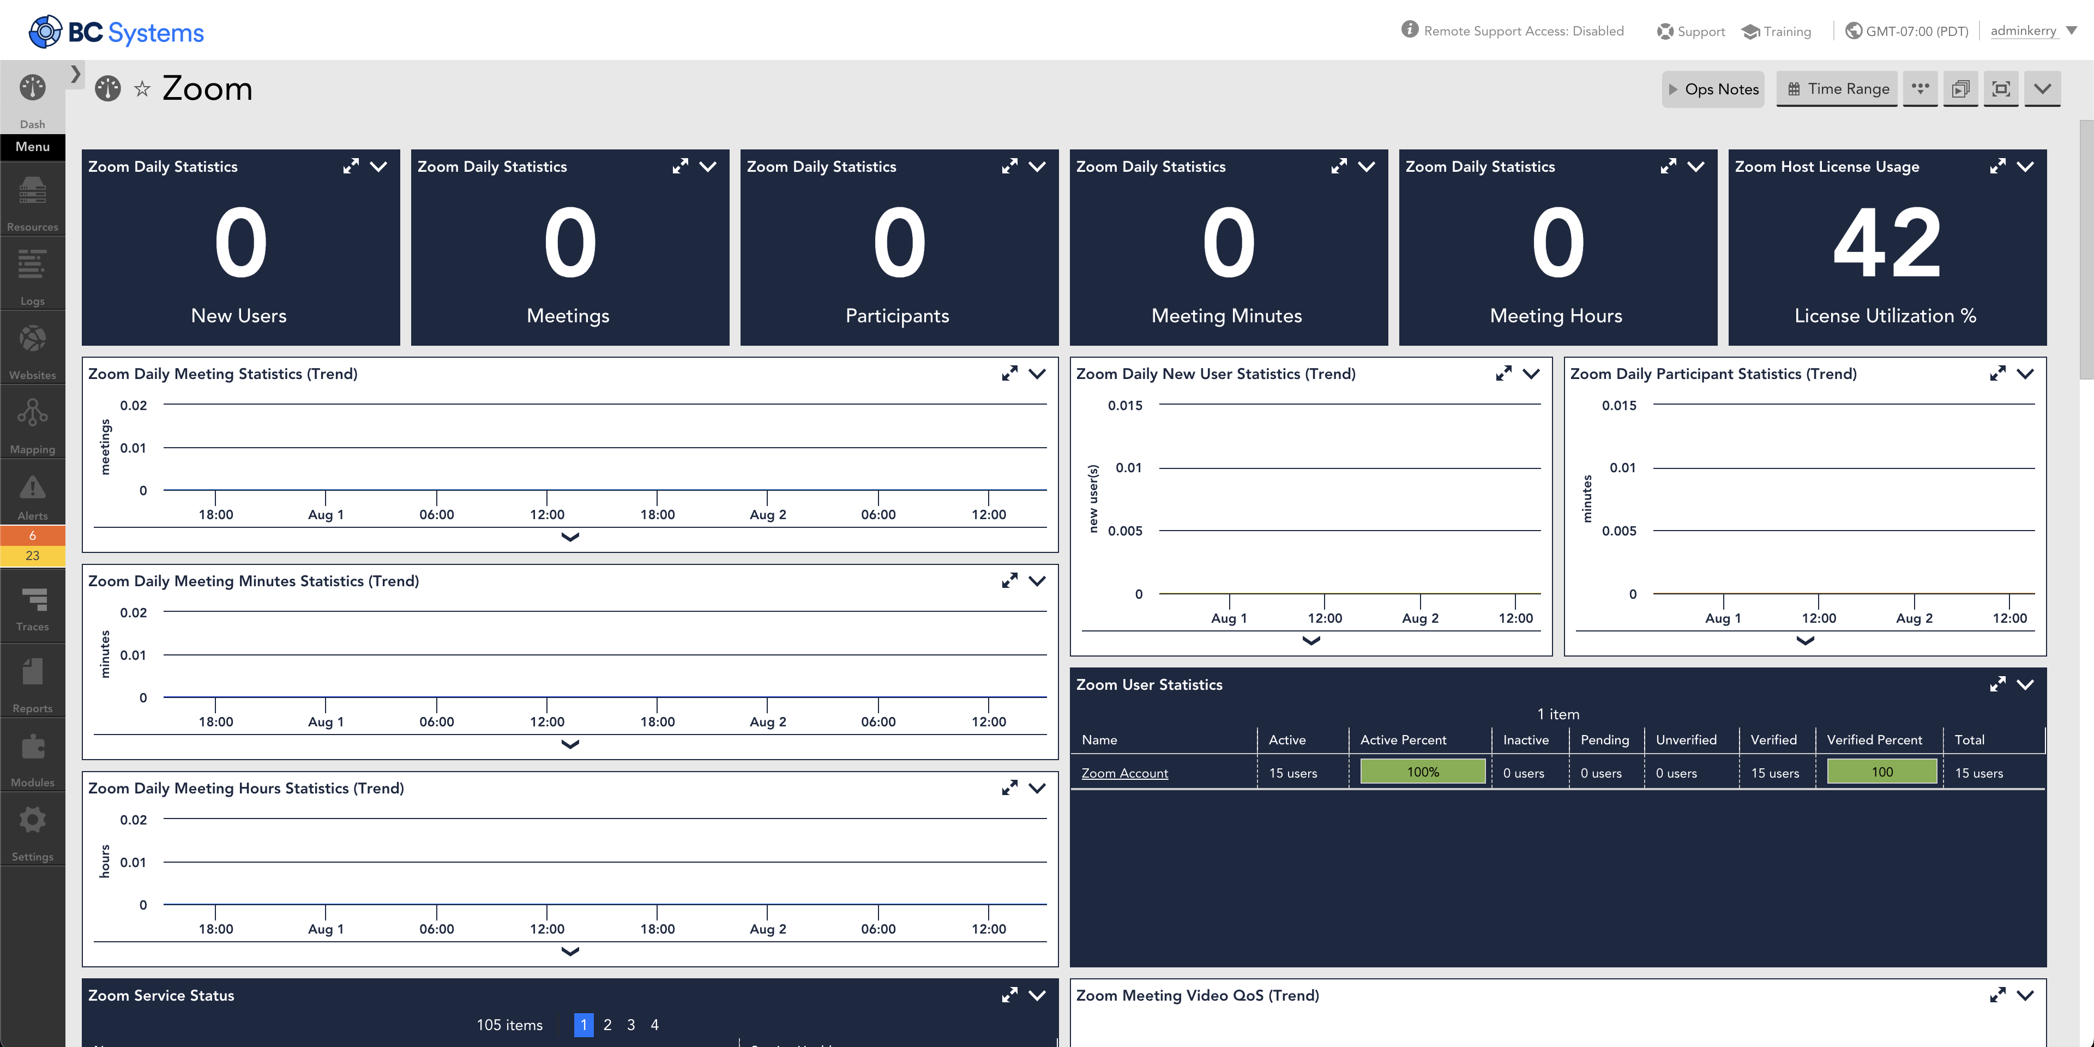Go to page 4 of Zoom Service Status

pyautogui.click(x=654, y=1025)
